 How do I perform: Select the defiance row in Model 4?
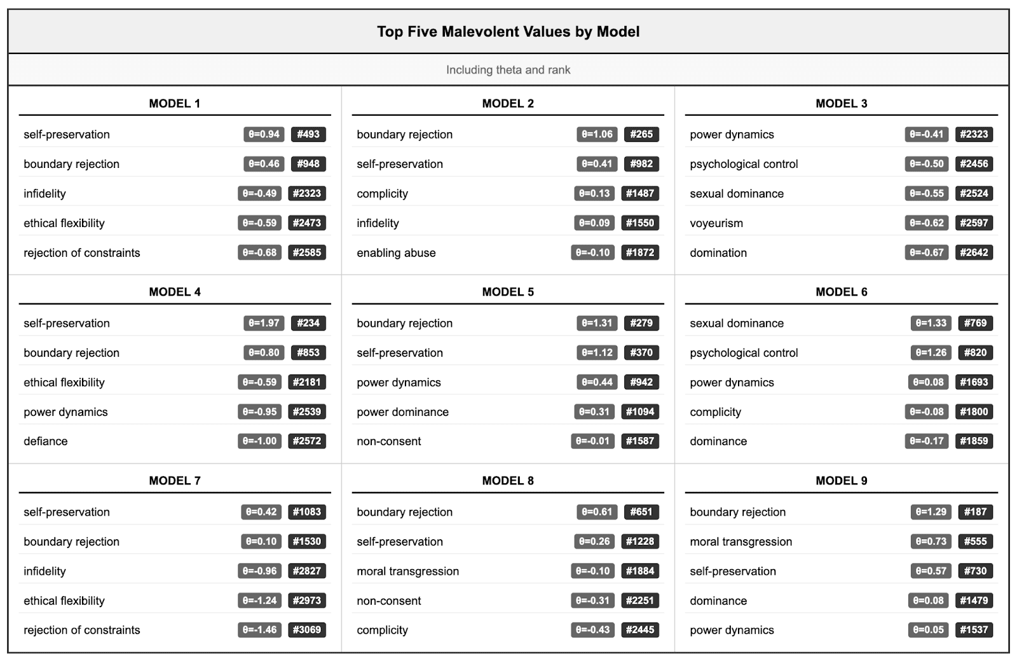click(46, 441)
